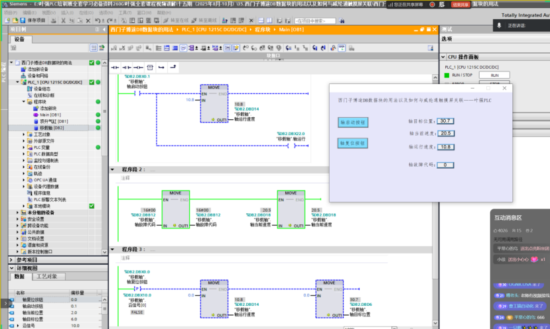Click the Add new device icon in project tree
This screenshot has width=550, height=329.
tap(23, 69)
